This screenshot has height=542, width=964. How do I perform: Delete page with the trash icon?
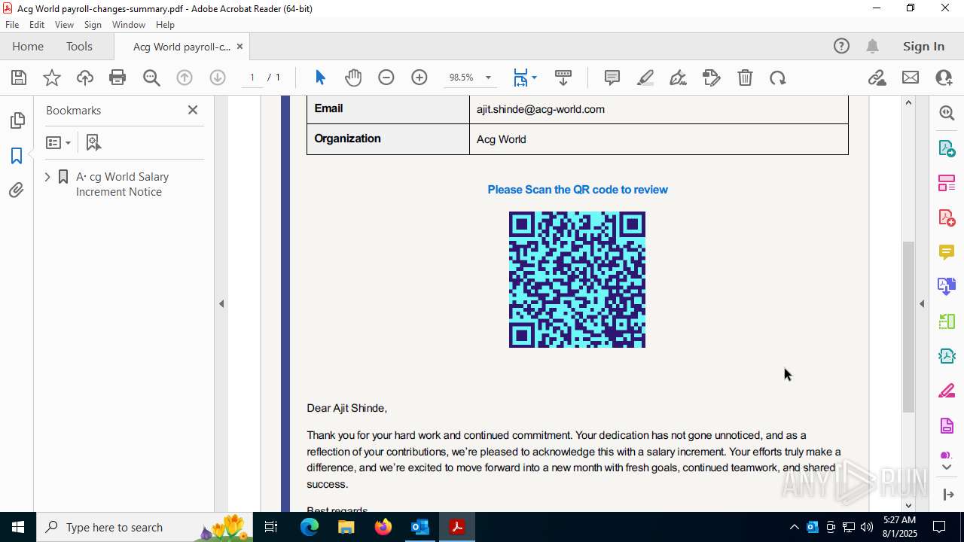[x=745, y=78]
